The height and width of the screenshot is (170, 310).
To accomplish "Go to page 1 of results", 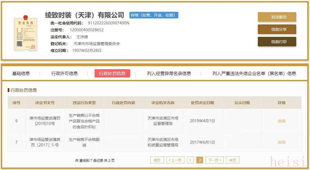I will coord(190,160).
